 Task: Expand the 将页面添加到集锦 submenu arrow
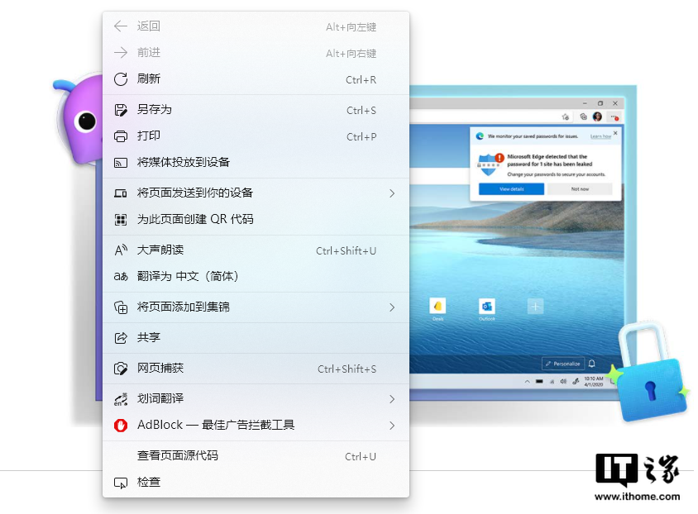pos(392,307)
